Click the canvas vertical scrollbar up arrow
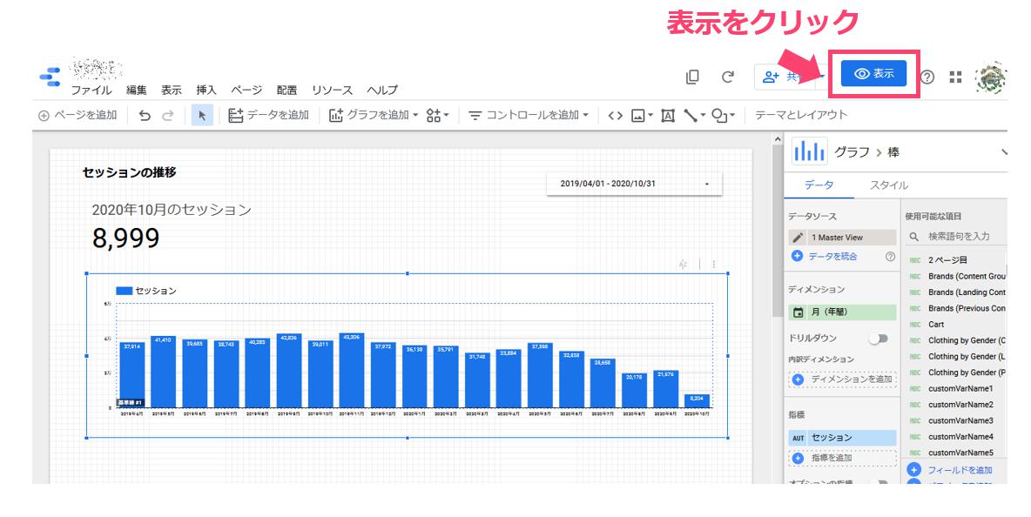 click(x=778, y=139)
